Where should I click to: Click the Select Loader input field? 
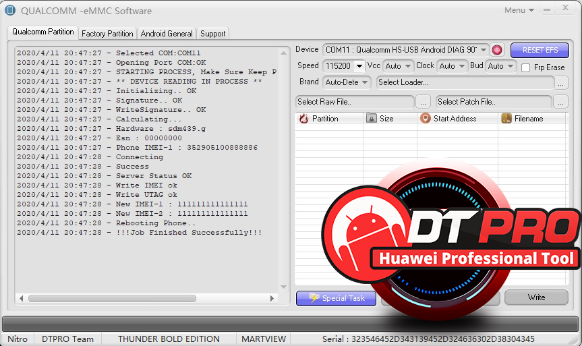(465, 82)
